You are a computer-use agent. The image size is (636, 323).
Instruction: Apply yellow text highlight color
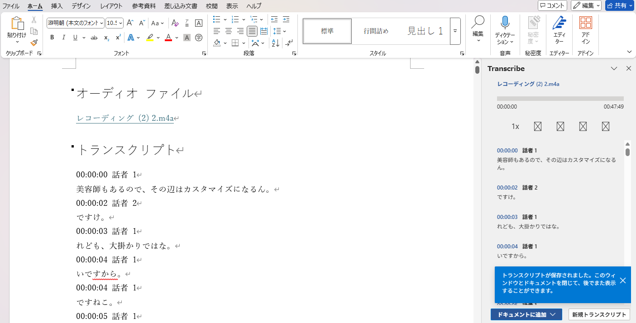click(x=149, y=37)
